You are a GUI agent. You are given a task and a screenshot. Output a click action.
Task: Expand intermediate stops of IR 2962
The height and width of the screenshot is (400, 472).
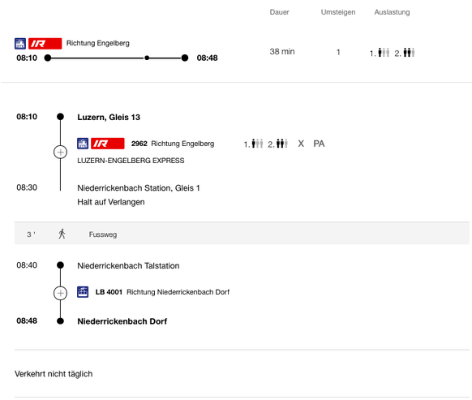coord(60,152)
